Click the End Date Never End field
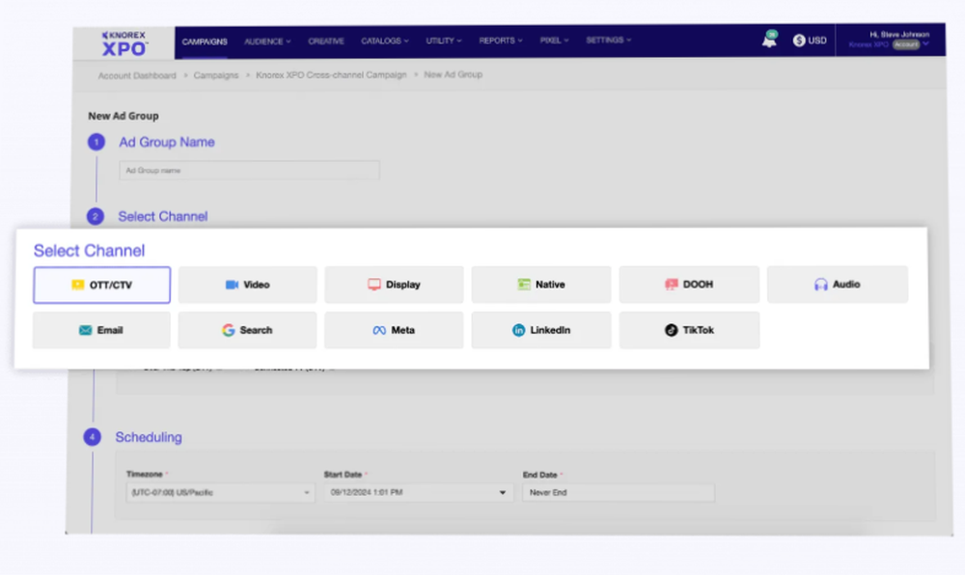The height and width of the screenshot is (575, 965). 619,493
